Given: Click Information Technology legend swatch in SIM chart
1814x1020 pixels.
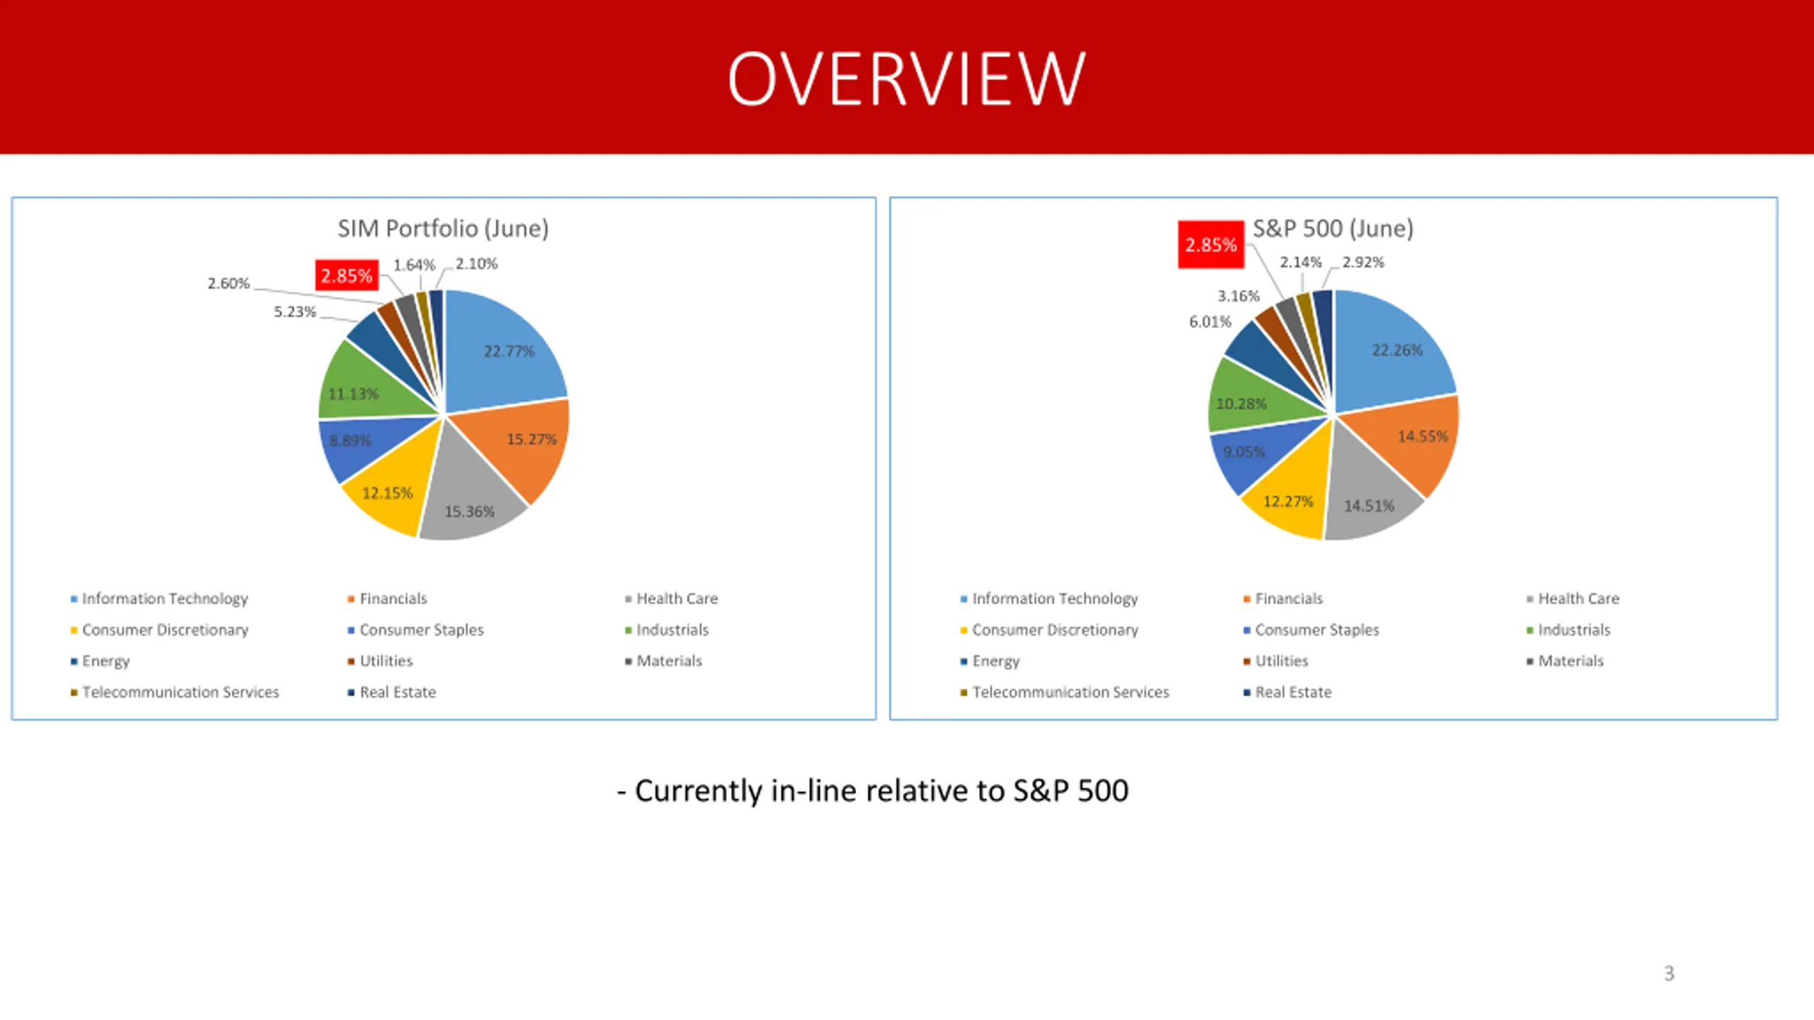Looking at the screenshot, I should click(x=74, y=599).
